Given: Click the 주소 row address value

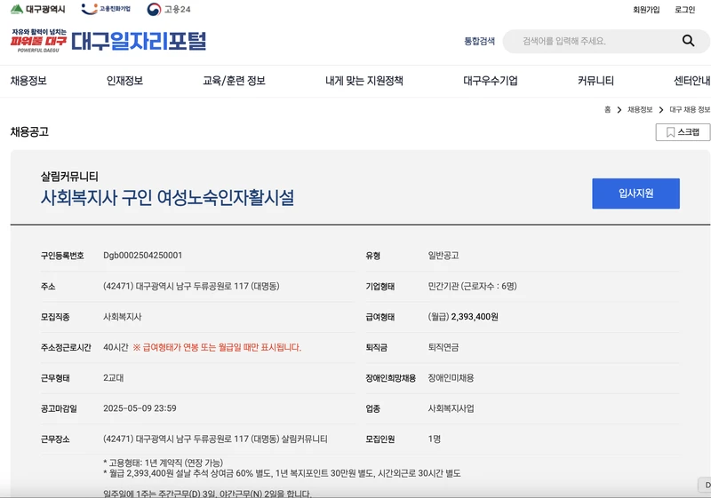Looking at the screenshot, I should (191, 286).
